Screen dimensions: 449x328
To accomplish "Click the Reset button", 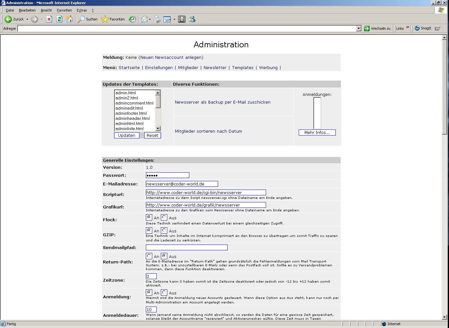I will click(x=153, y=136).
